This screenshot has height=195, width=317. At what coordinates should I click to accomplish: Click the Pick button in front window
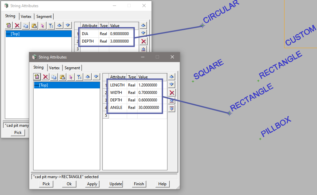46,184
